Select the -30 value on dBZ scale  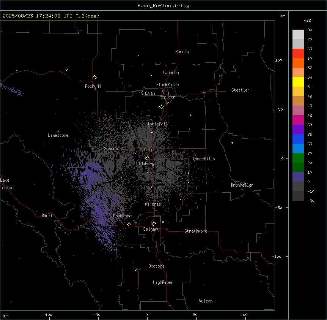pyautogui.click(x=311, y=201)
